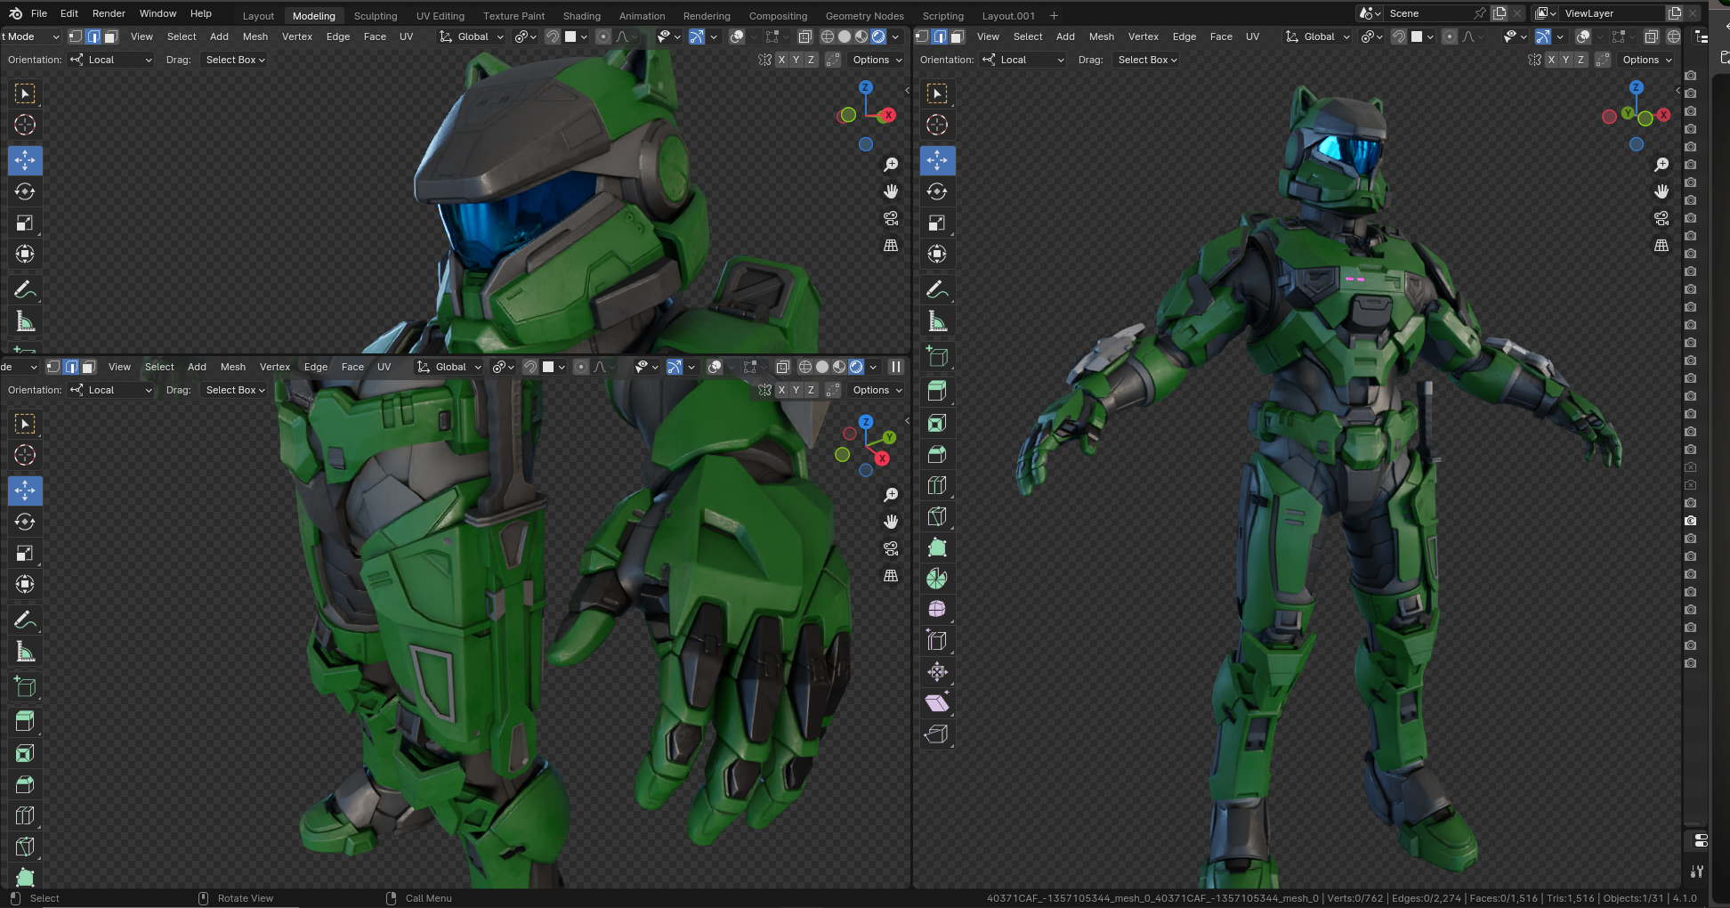Viewport: 1730px width, 908px height.
Task: Select the Shear tool in right viewport
Action: coord(937,702)
